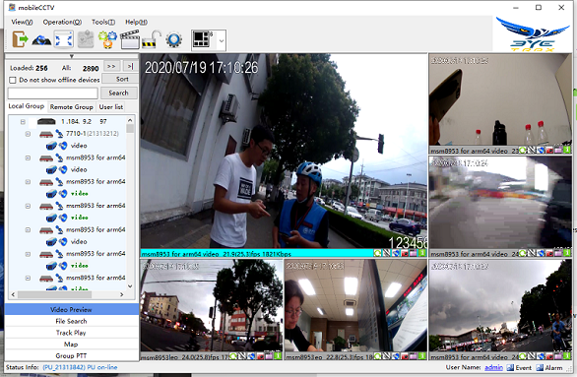The height and width of the screenshot is (377, 577).
Task: Click the device tree horizontal scrollbar thumb
Action: tap(54, 294)
